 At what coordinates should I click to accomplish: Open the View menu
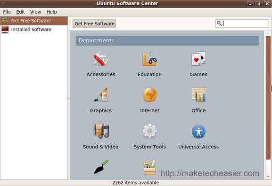click(x=35, y=12)
